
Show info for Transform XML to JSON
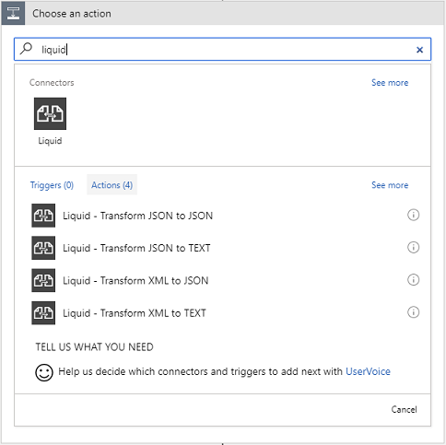tap(413, 280)
